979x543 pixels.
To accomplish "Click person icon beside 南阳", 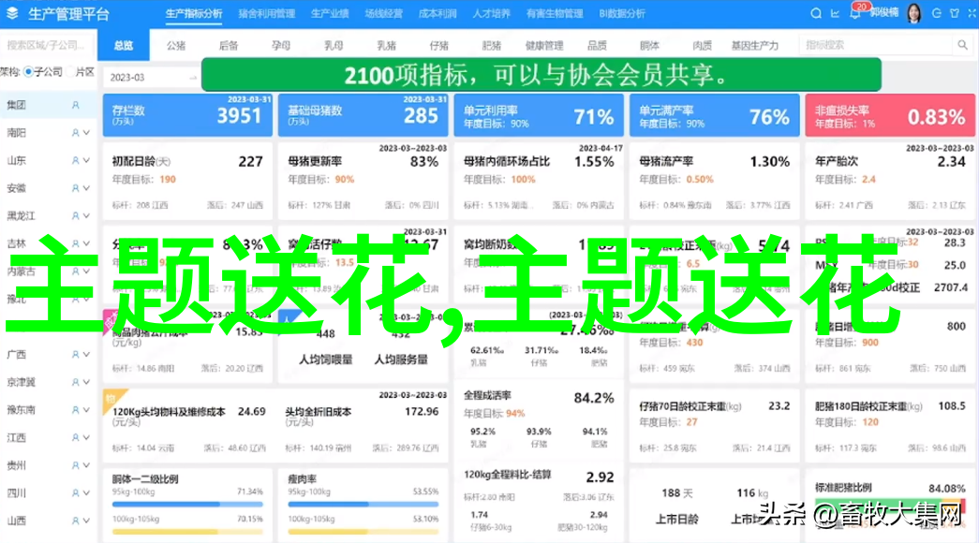I will pos(76,133).
